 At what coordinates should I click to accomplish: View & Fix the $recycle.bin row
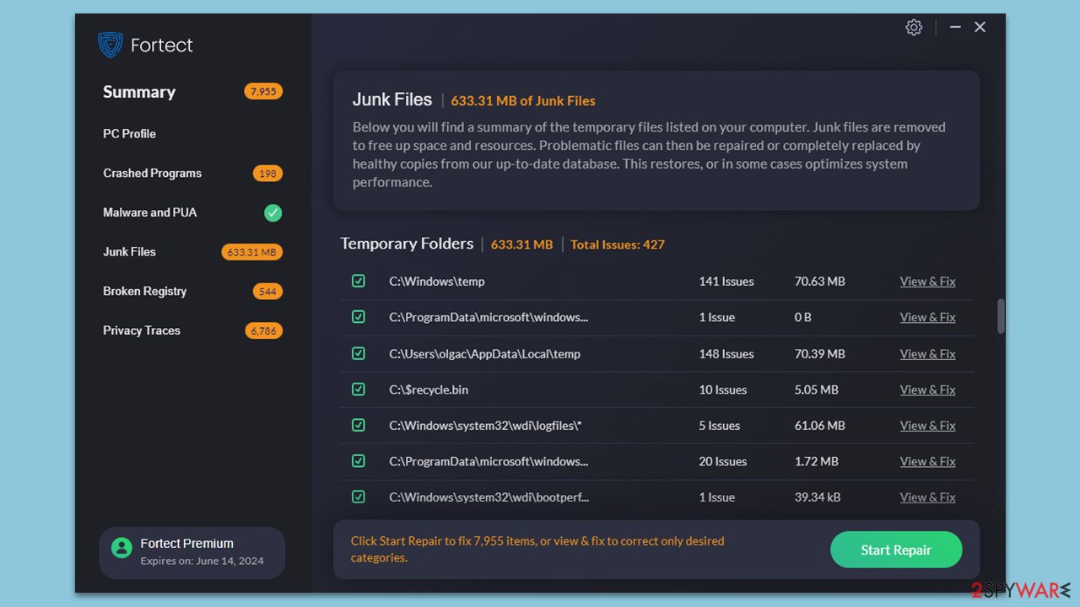(927, 389)
